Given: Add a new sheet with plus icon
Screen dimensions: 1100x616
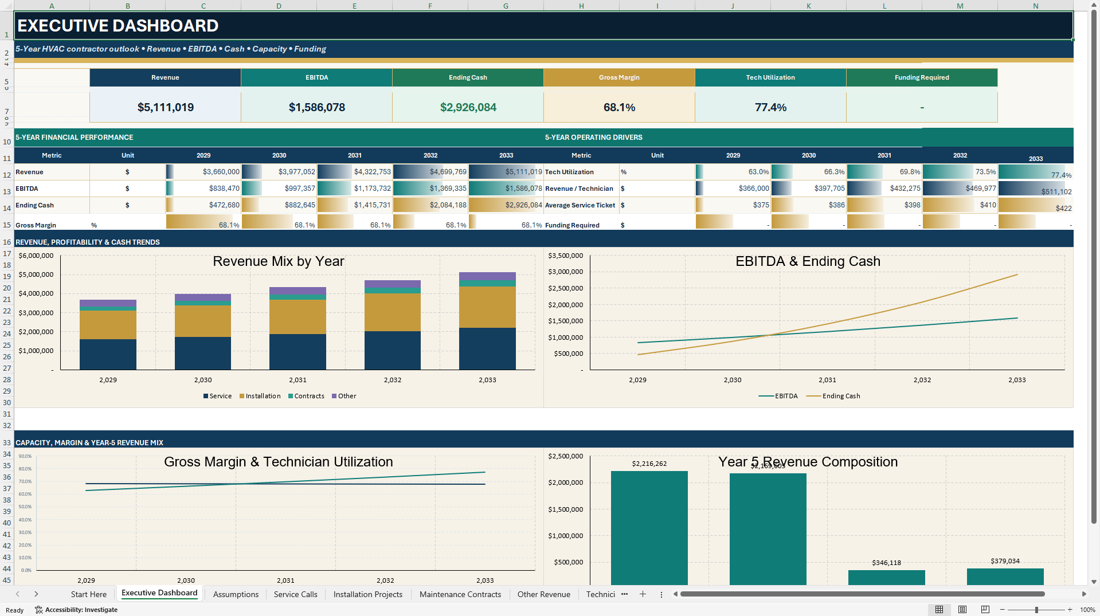Looking at the screenshot, I should [x=643, y=594].
